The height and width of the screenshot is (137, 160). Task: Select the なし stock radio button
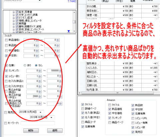(36, 66)
